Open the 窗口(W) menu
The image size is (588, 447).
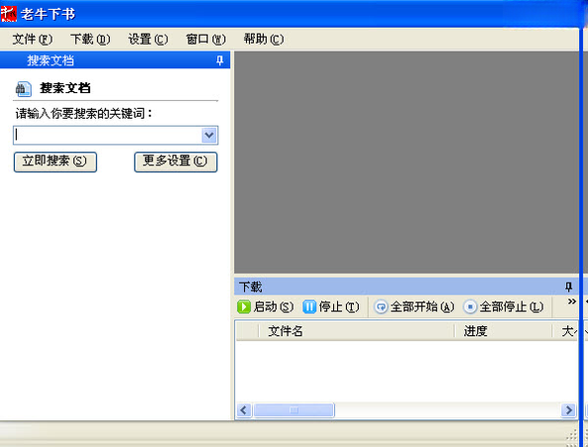206,39
